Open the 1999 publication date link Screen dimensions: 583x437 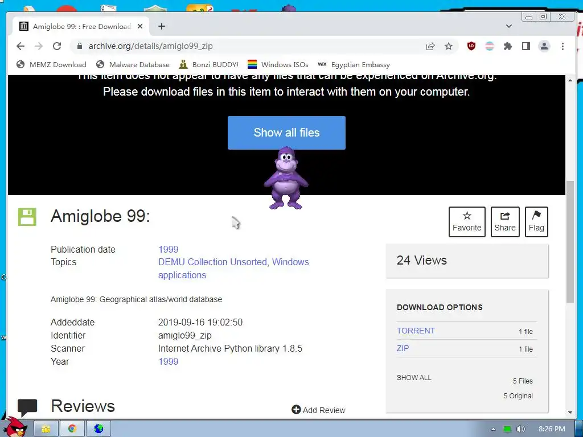pyautogui.click(x=168, y=249)
